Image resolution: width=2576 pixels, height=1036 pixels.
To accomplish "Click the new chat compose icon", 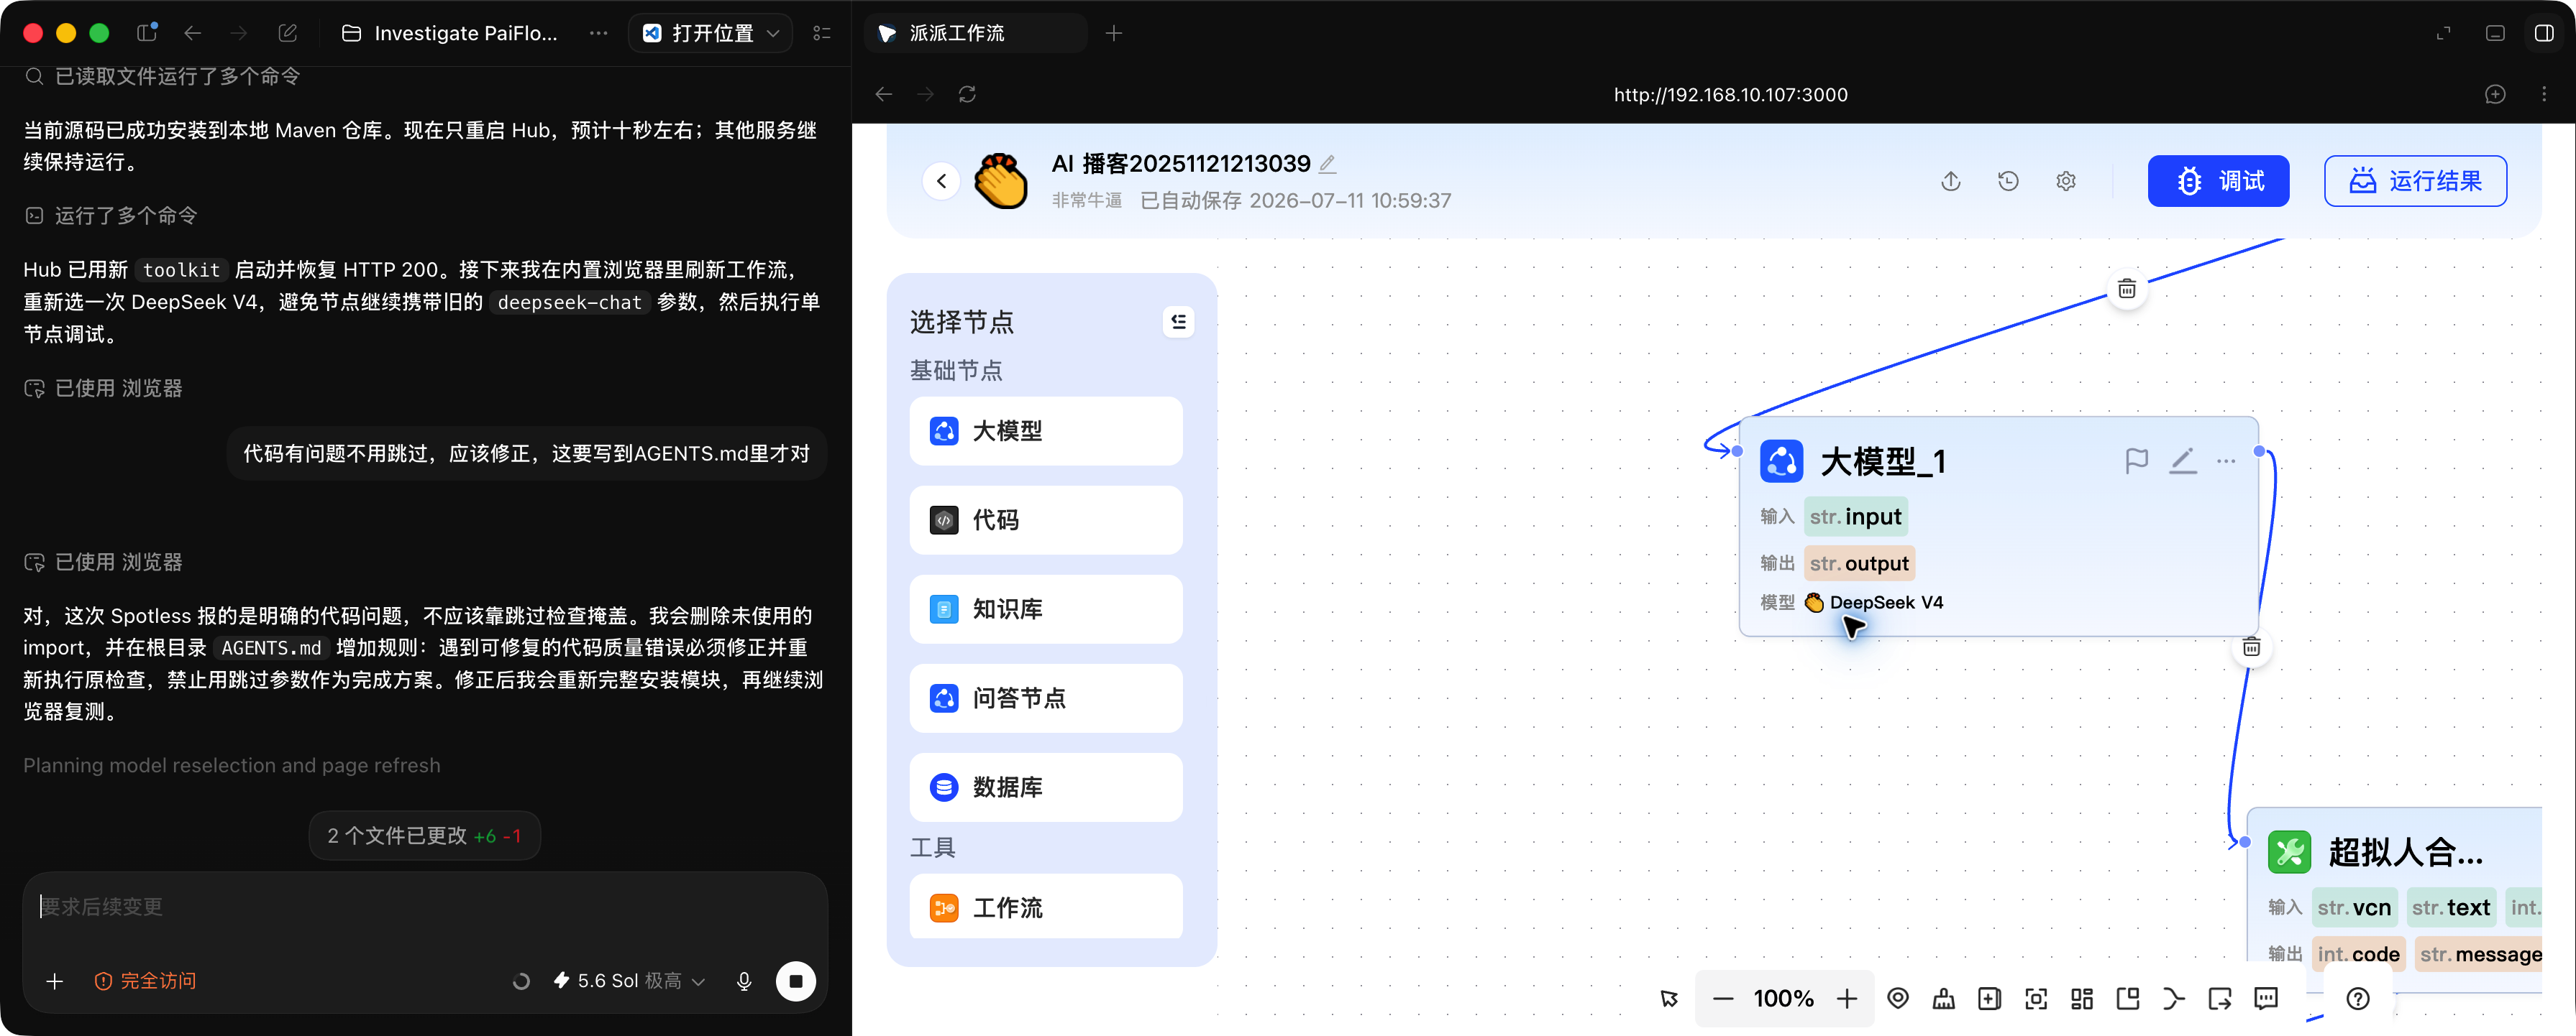I will coord(288,33).
